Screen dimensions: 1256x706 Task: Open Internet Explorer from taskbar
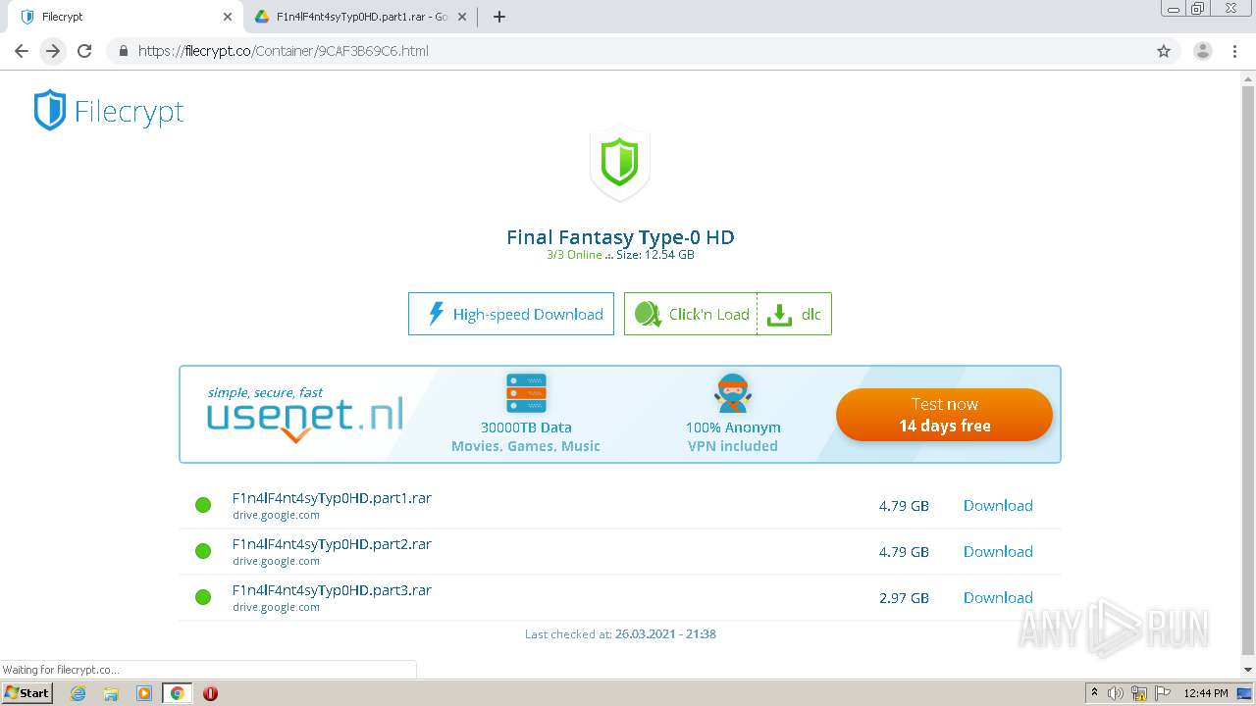click(x=78, y=693)
